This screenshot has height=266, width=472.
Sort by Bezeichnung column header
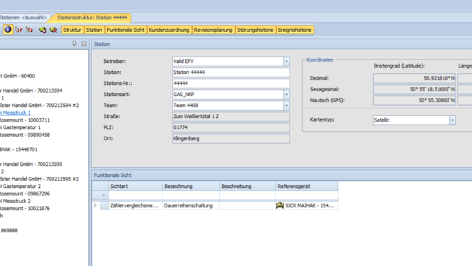pos(191,187)
